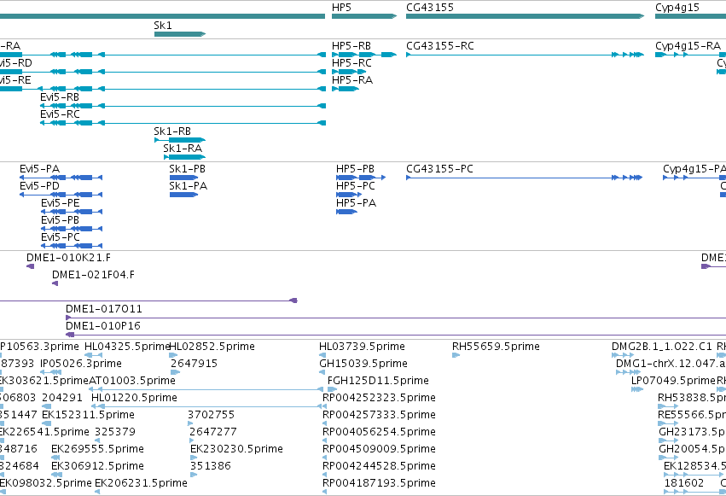The image size is (726, 496).
Task: Open transcript HP5-RA details
Action: (x=346, y=89)
